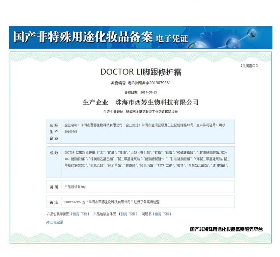The image size is (280, 257).
Task: Click the 关闭窗口 close window link
Action: coord(249,66)
